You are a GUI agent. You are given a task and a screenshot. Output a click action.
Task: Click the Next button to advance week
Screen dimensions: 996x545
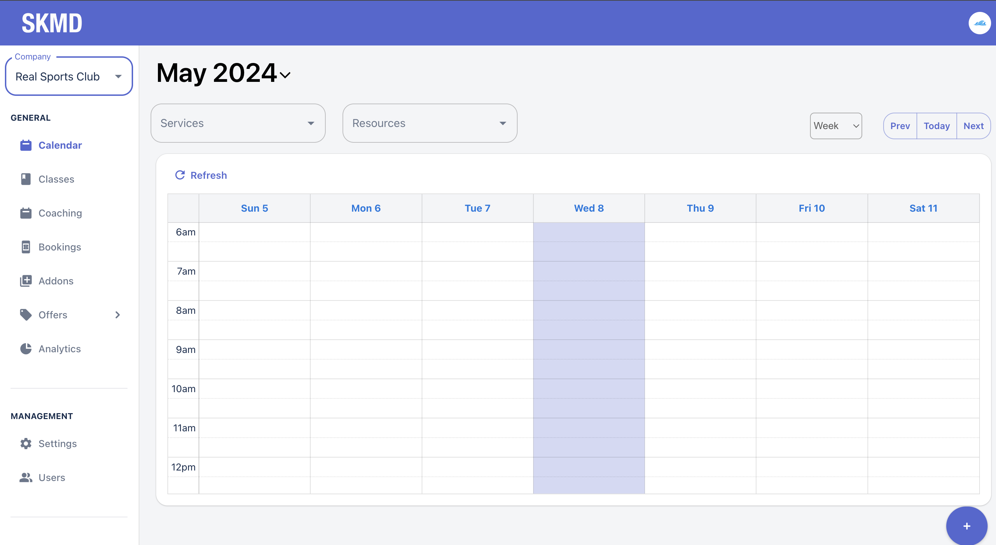pyautogui.click(x=974, y=126)
